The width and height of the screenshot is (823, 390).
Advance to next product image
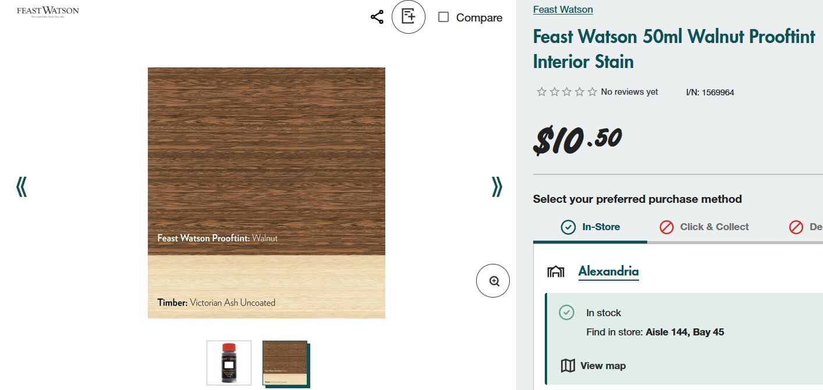pyautogui.click(x=496, y=187)
